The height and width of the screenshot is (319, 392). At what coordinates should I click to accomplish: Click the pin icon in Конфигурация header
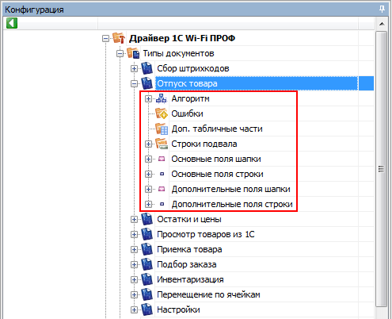[382, 10]
